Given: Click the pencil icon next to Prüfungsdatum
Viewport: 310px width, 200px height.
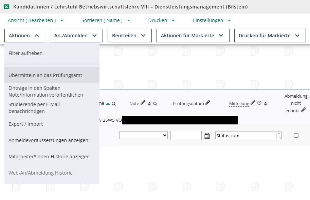Looking at the screenshot, I should tap(208, 103).
